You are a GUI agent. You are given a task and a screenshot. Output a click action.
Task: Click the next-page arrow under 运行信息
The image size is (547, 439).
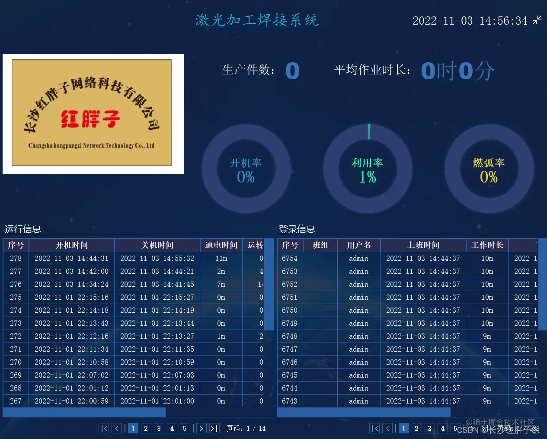(201, 428)
